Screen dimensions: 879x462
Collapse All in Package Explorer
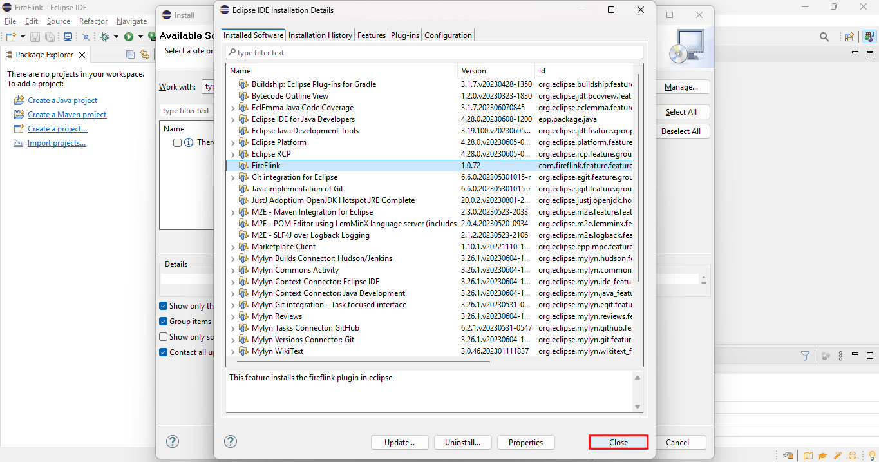[130, 55]
